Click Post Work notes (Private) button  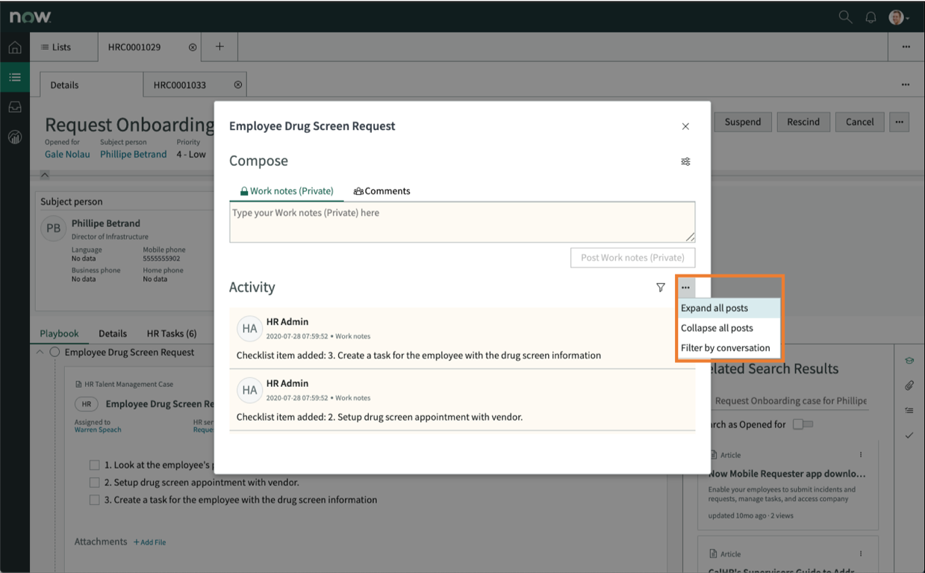coord(633,258)
